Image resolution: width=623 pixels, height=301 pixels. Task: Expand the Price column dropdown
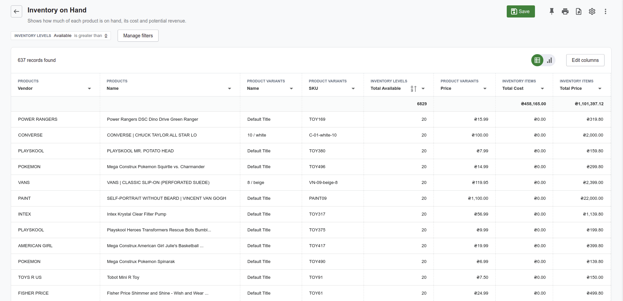tap(485, 88)
